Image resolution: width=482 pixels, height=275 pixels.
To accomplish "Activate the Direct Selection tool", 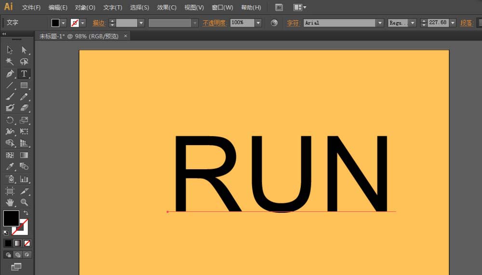I will coord(24,50).
